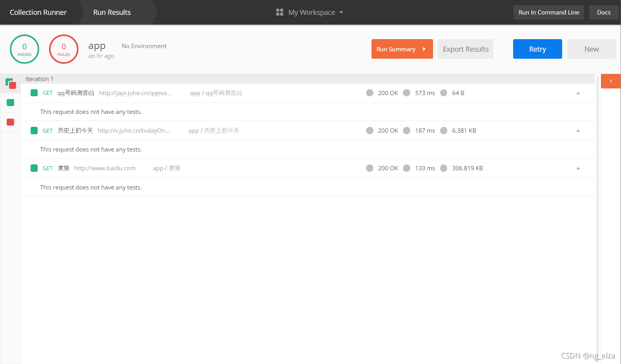Click response time dot beside 573 ms
The width and height of the screenshot is (621, 364).
pos(407,93)
